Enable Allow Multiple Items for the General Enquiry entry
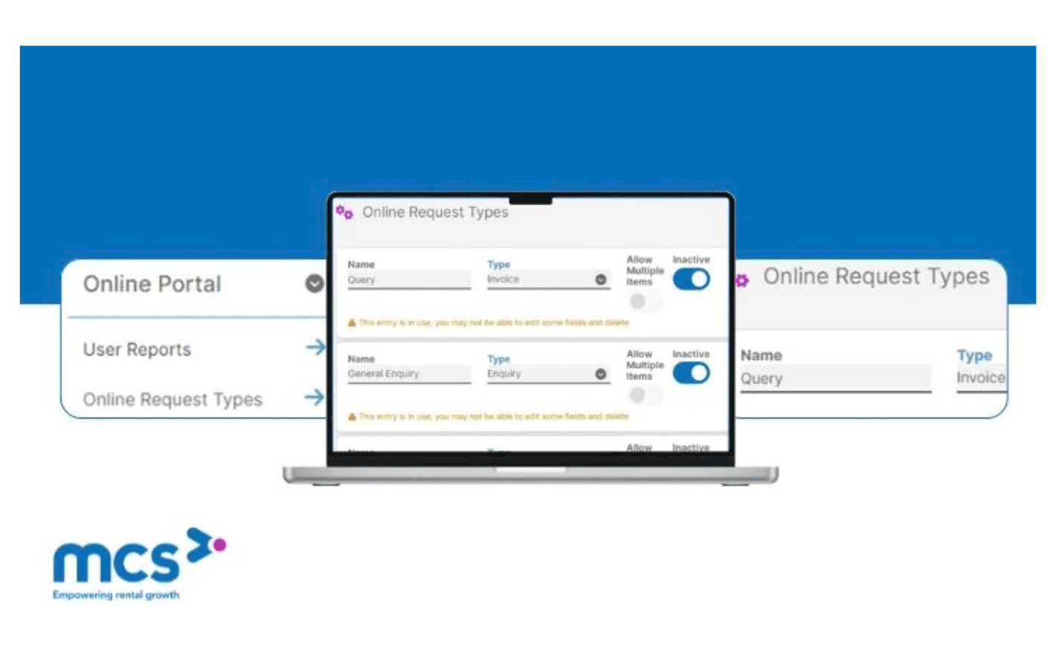 click(x=641, y=395)
